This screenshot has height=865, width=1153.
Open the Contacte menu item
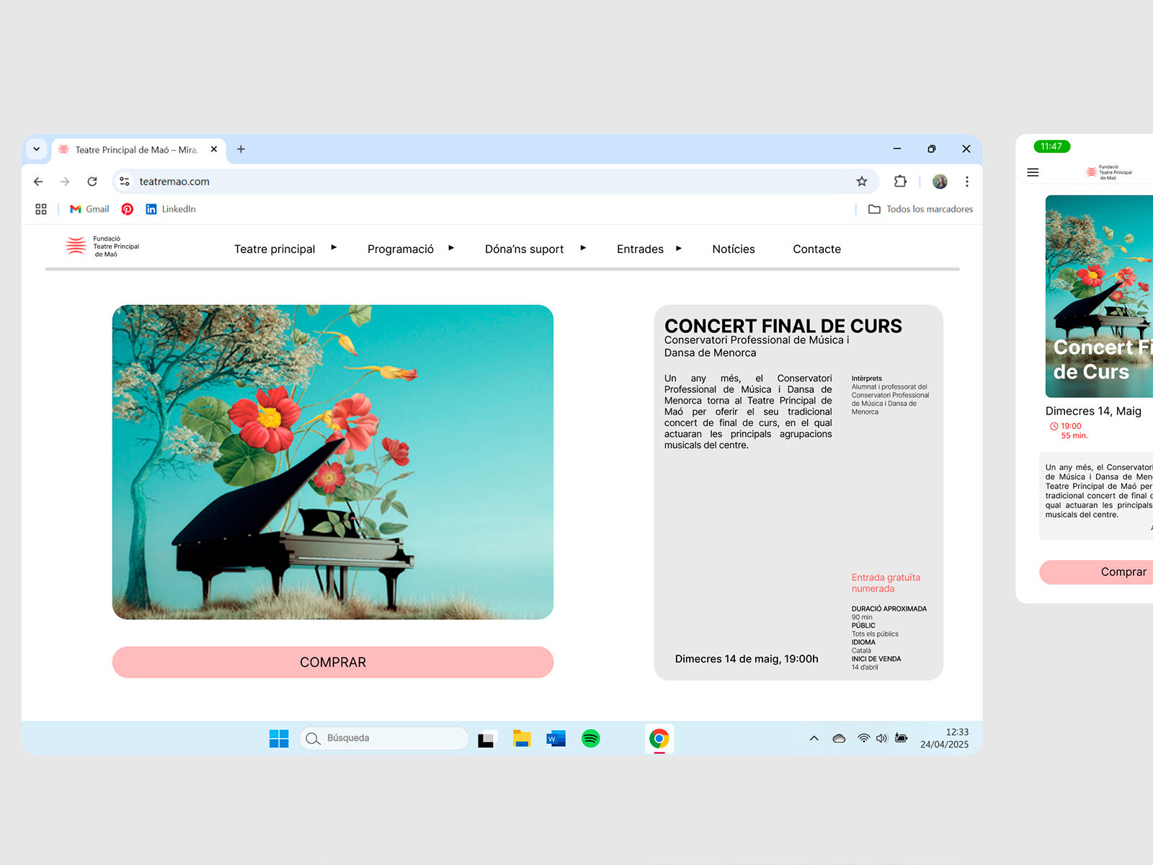816,249
